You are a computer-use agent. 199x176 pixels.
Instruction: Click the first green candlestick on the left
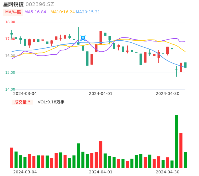tap(12, 34)
